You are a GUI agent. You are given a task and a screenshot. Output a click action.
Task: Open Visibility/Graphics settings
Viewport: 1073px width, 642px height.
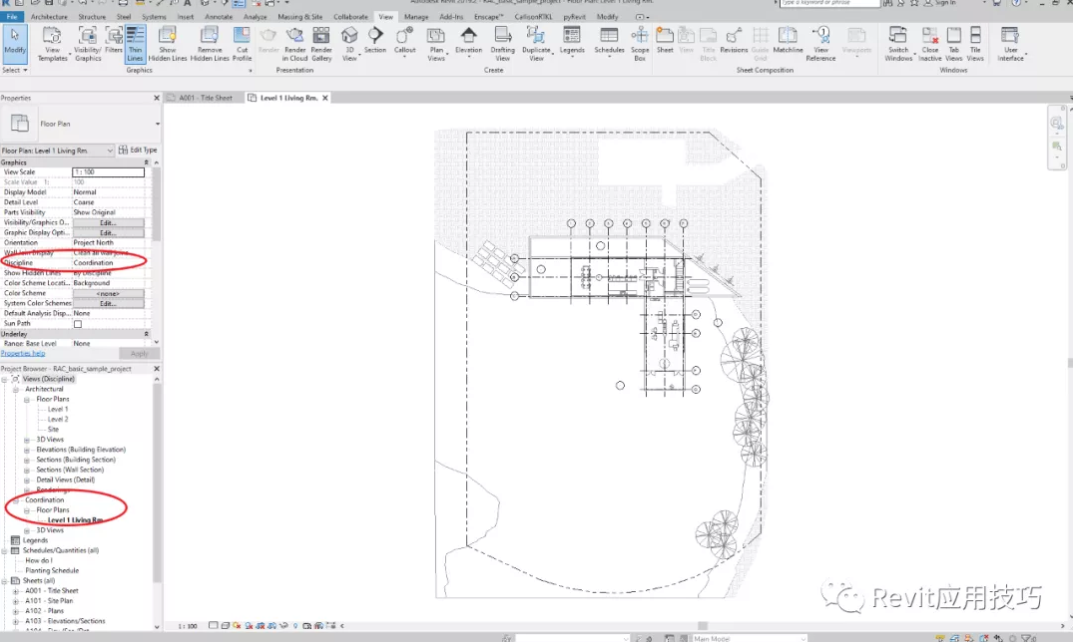pos(88,44)
